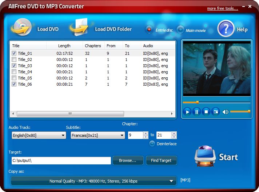This screenshot has height=192, width=259.
Task: Uncheck the Title_06 checkbox
Action: [14, 84]
